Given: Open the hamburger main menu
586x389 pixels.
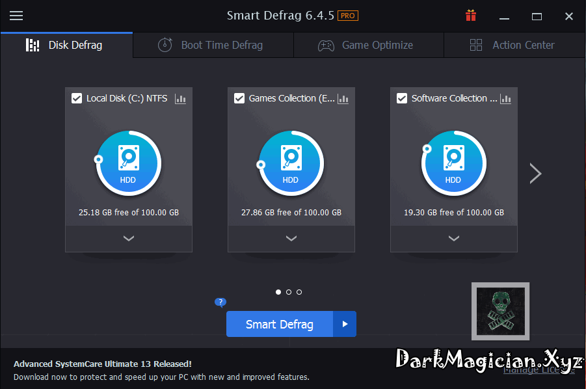Looking at the screenshot, I should pos(16,16).
